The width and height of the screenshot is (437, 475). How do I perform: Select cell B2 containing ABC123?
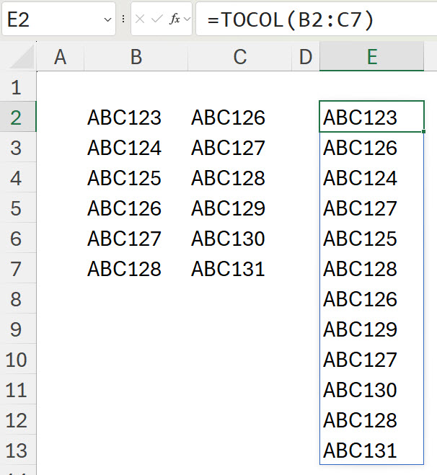(x=125, y=117)
